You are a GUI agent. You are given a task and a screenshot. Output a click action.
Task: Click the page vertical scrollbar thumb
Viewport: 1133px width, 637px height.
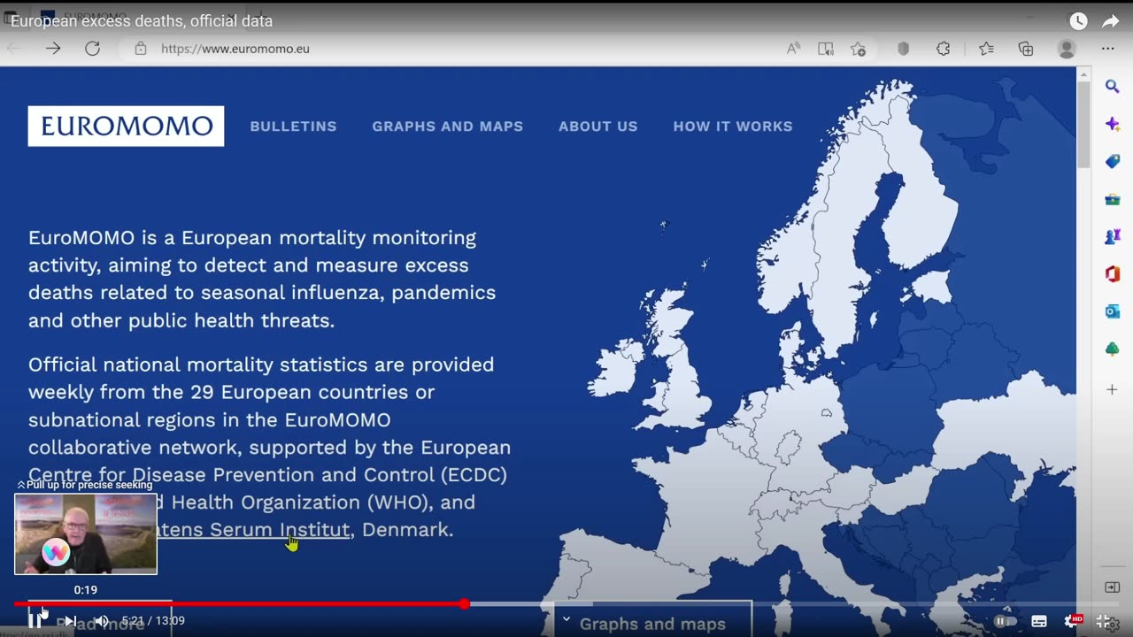point(1083,126)
